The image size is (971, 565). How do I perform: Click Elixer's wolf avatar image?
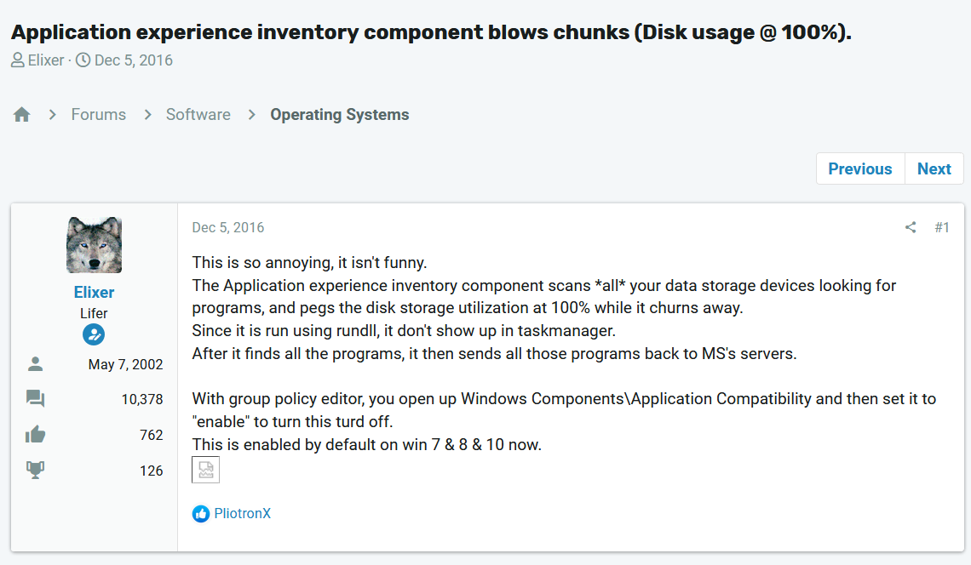click(x=94, y=245)
